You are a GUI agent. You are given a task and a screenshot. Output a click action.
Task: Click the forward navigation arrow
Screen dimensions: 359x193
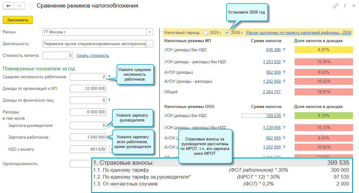[x=19, y=6]
